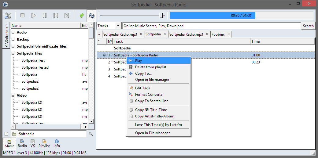Open Format Converter from the menu
This screenshot has height=158, width=318.
tap(158, 95)
